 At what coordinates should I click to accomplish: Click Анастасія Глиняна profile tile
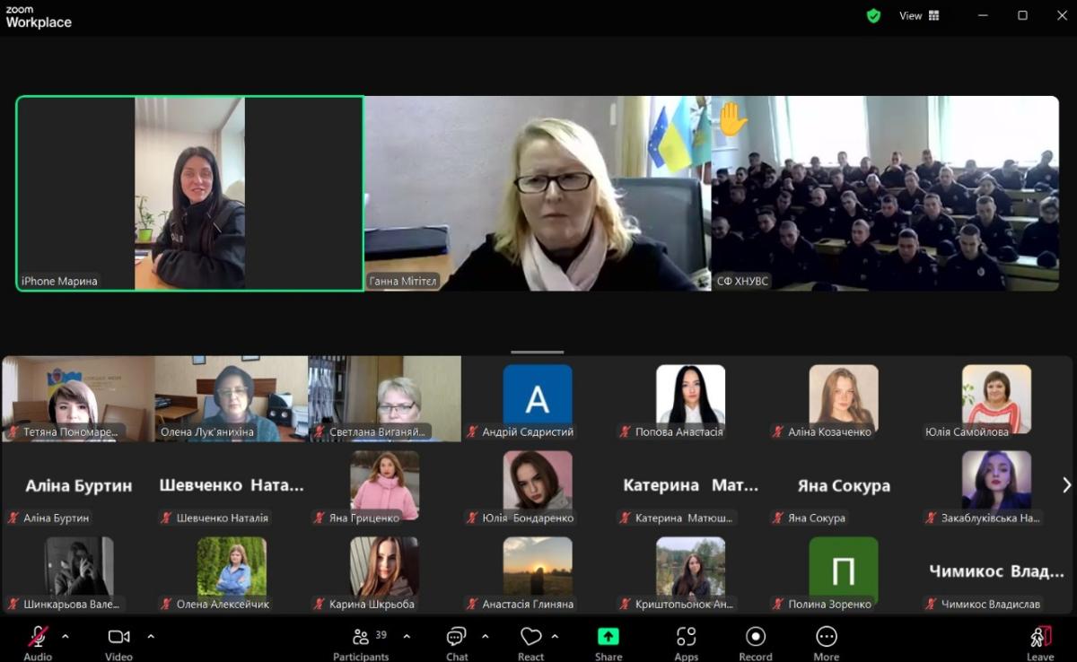pyautogui.click(x=538, y=571)
